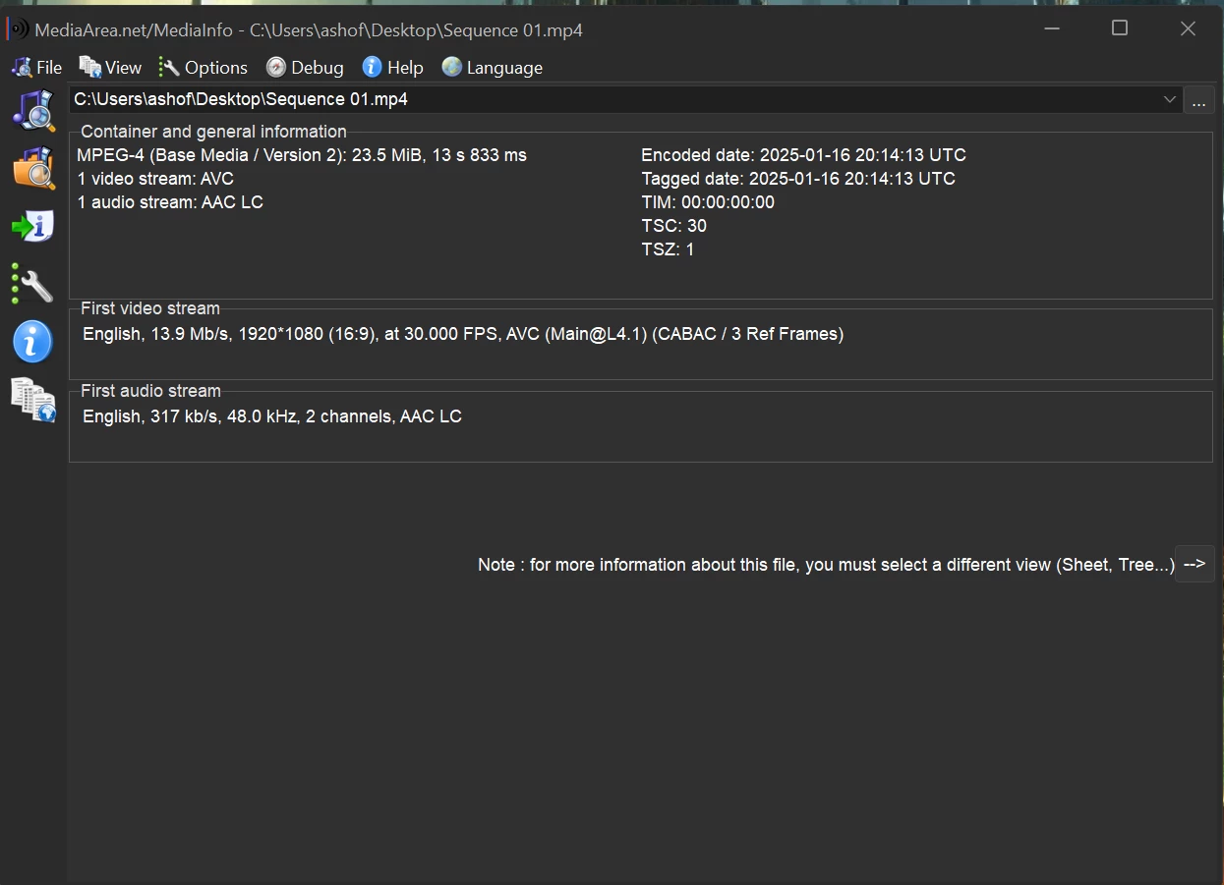The height and width of the screenshot is (885, 1224).
Task: Click 'TSZ: 1' text
Action: [x=668, y=249]
